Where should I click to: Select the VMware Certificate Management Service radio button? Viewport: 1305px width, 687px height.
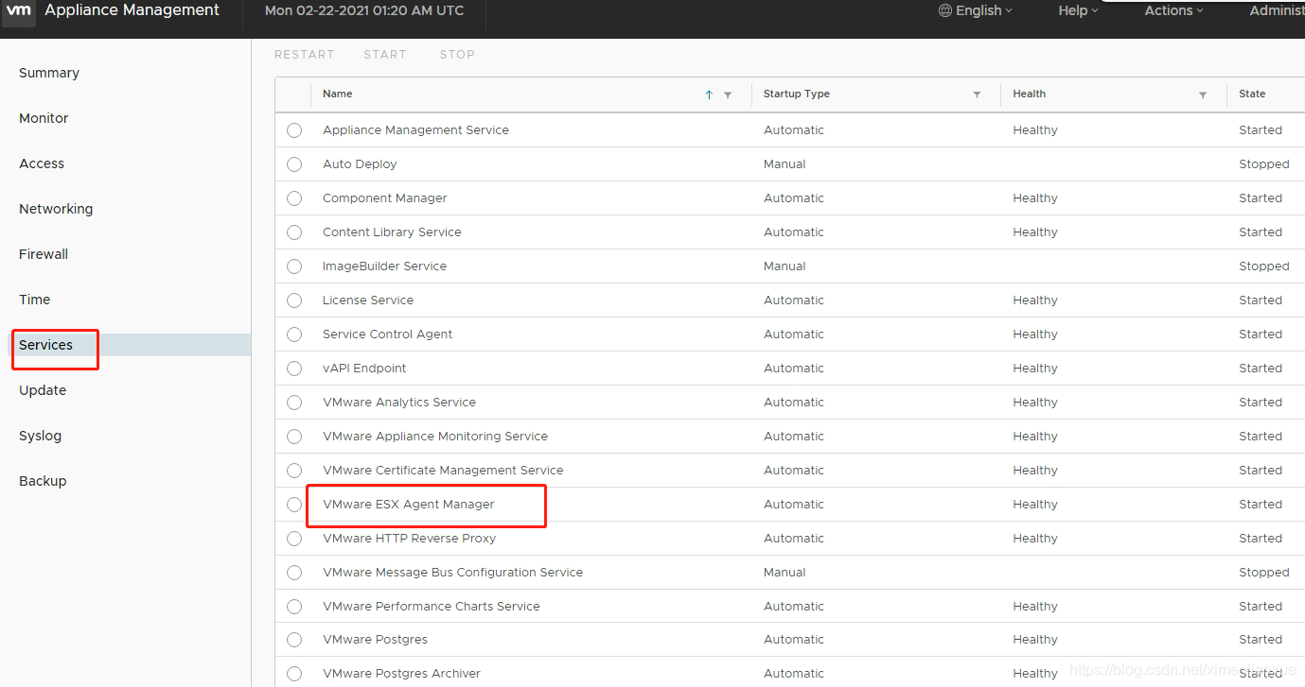pyautogui.click(x=294, y=471)
